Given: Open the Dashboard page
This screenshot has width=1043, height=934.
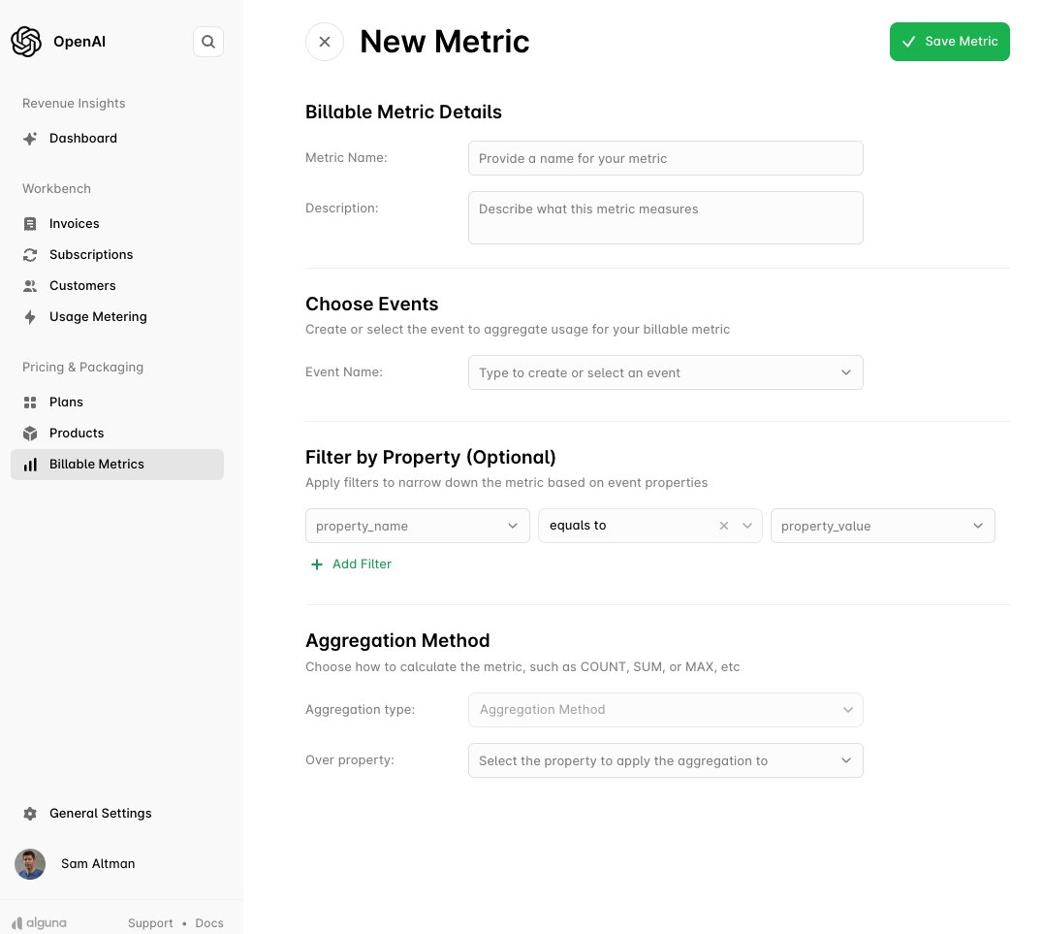Looking at the screenshot, I should 83,139.
